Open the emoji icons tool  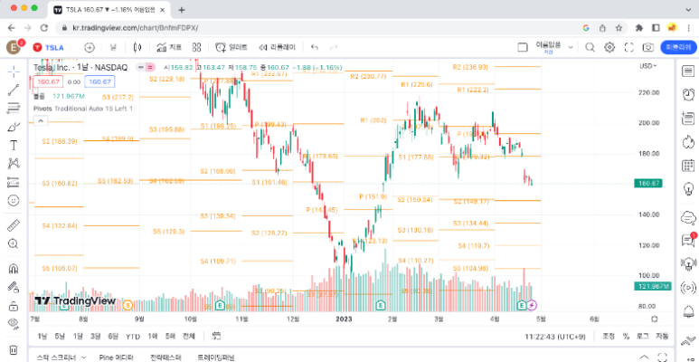point(14,200)
